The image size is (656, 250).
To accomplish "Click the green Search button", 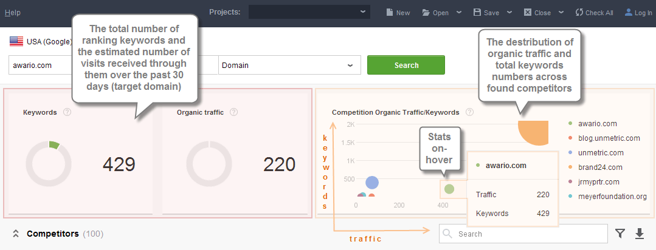I will coord(406,65).
